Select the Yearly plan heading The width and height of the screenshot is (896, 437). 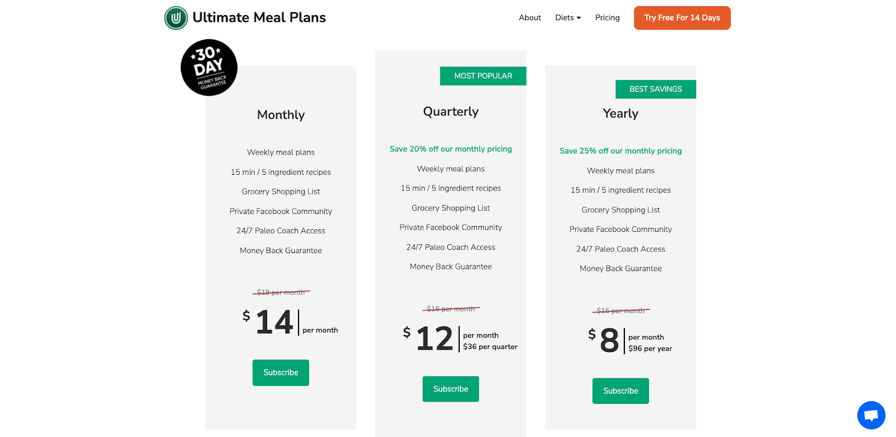coord(620,113)
